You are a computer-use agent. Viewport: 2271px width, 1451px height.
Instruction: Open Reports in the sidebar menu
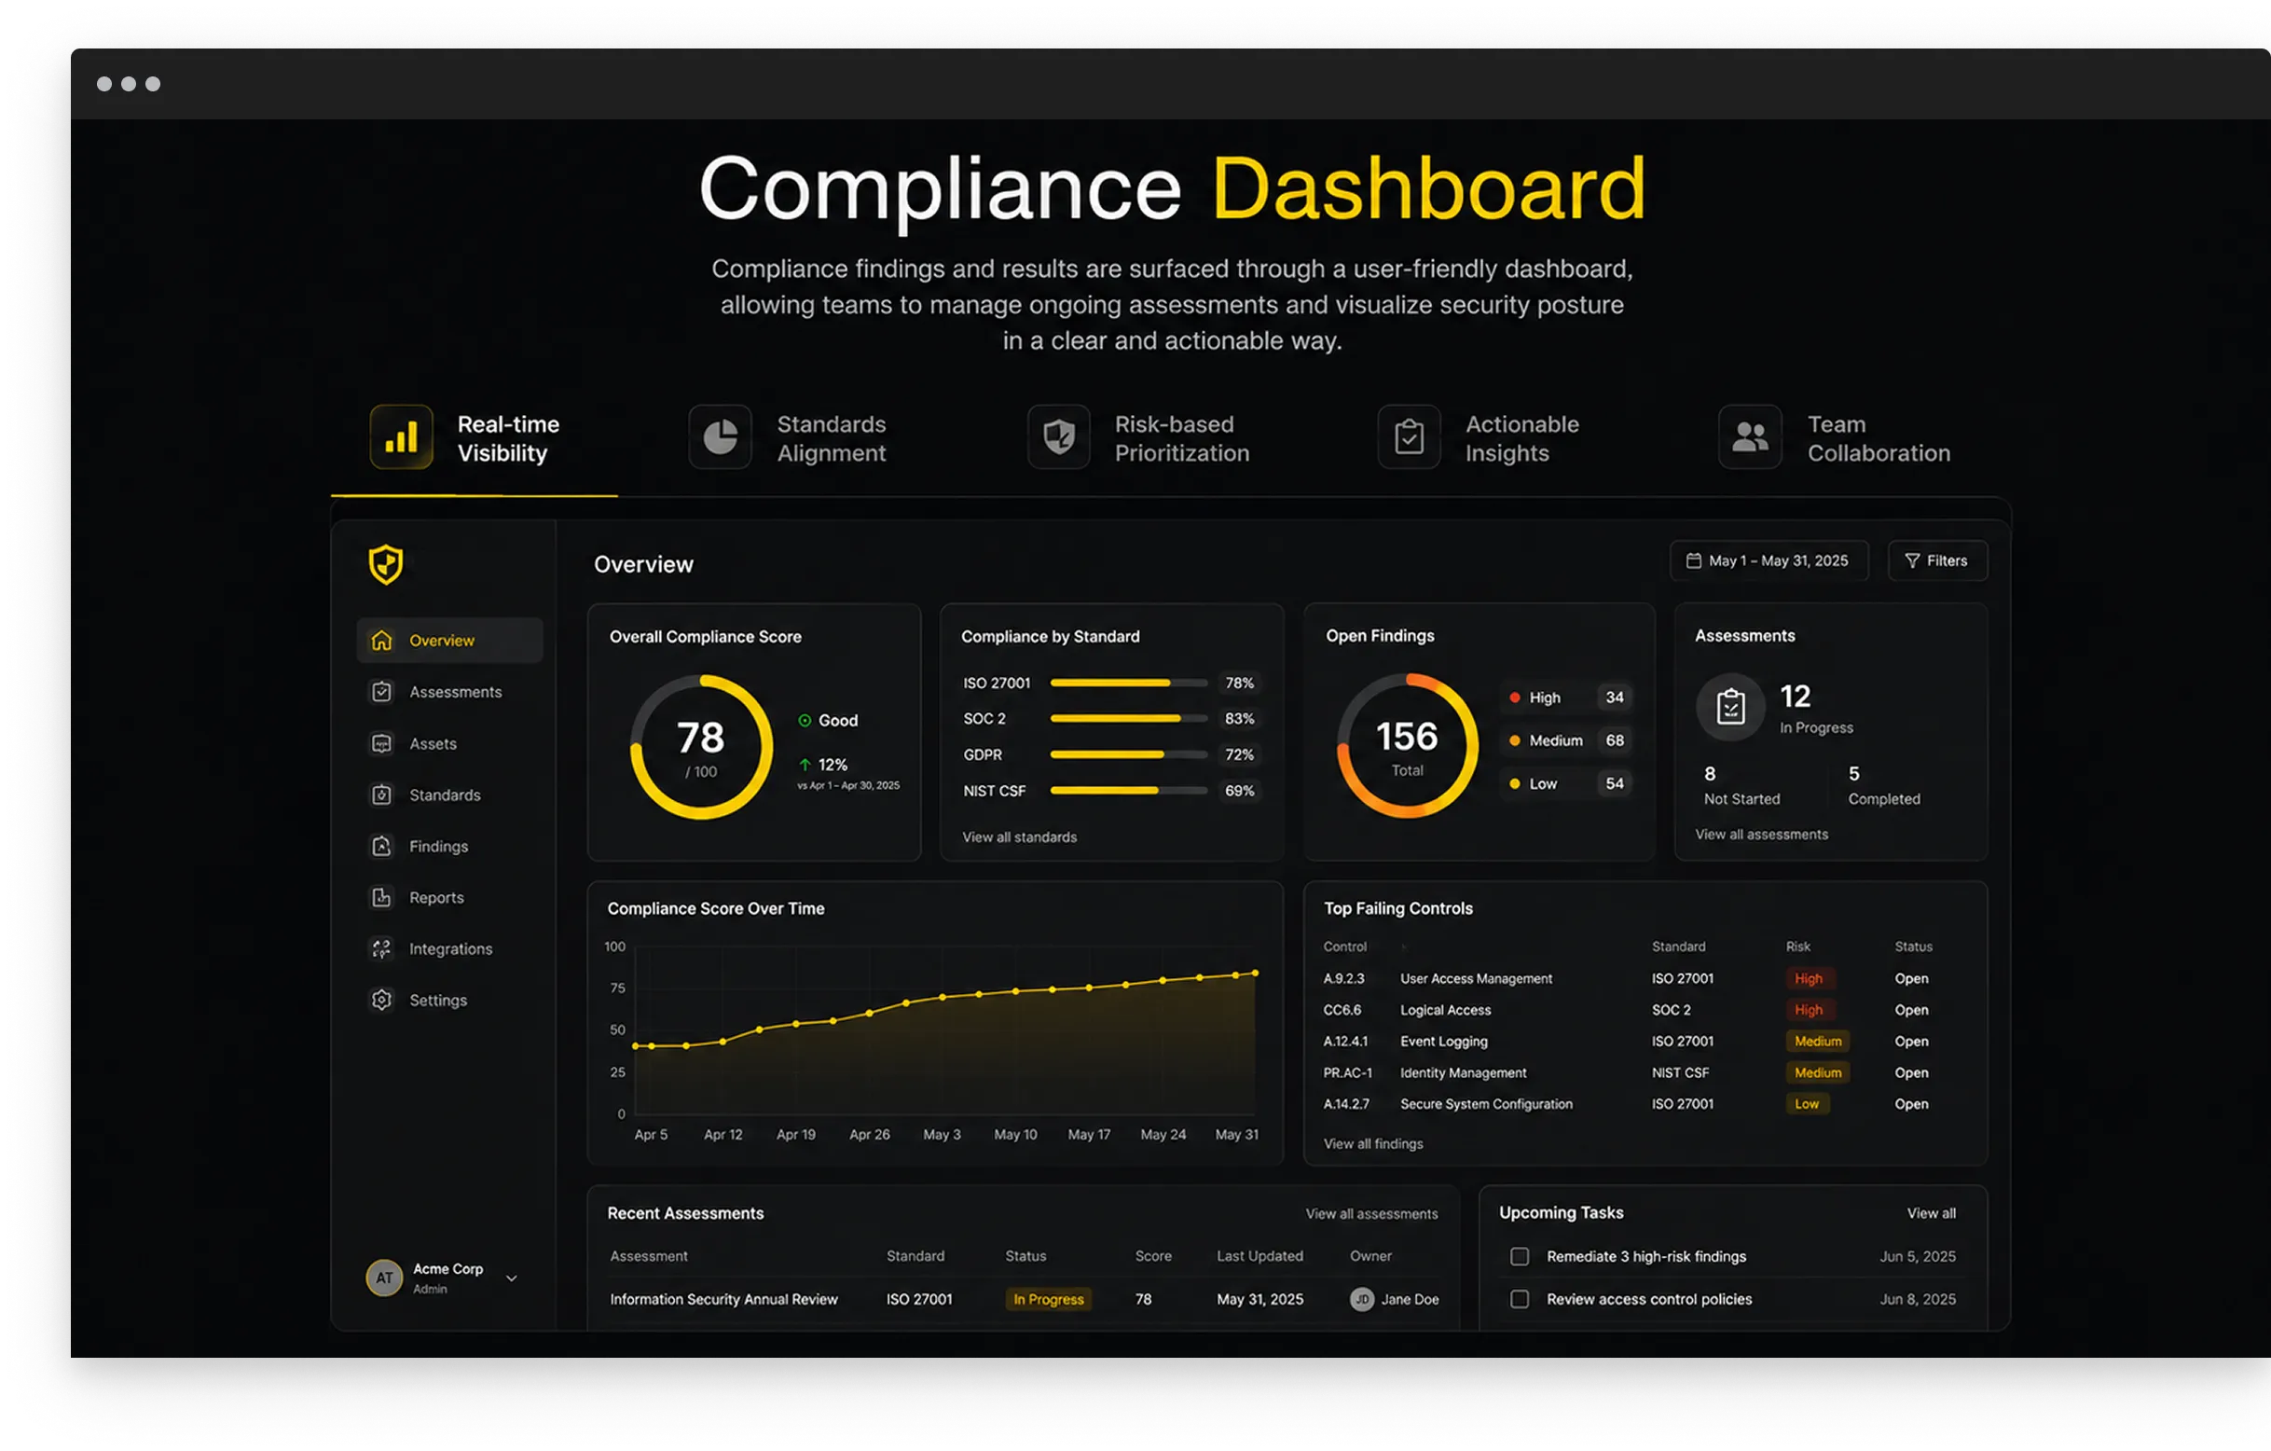pos(450,897)
